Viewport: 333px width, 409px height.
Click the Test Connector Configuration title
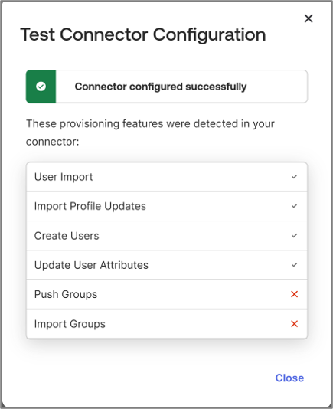point(143,34)
